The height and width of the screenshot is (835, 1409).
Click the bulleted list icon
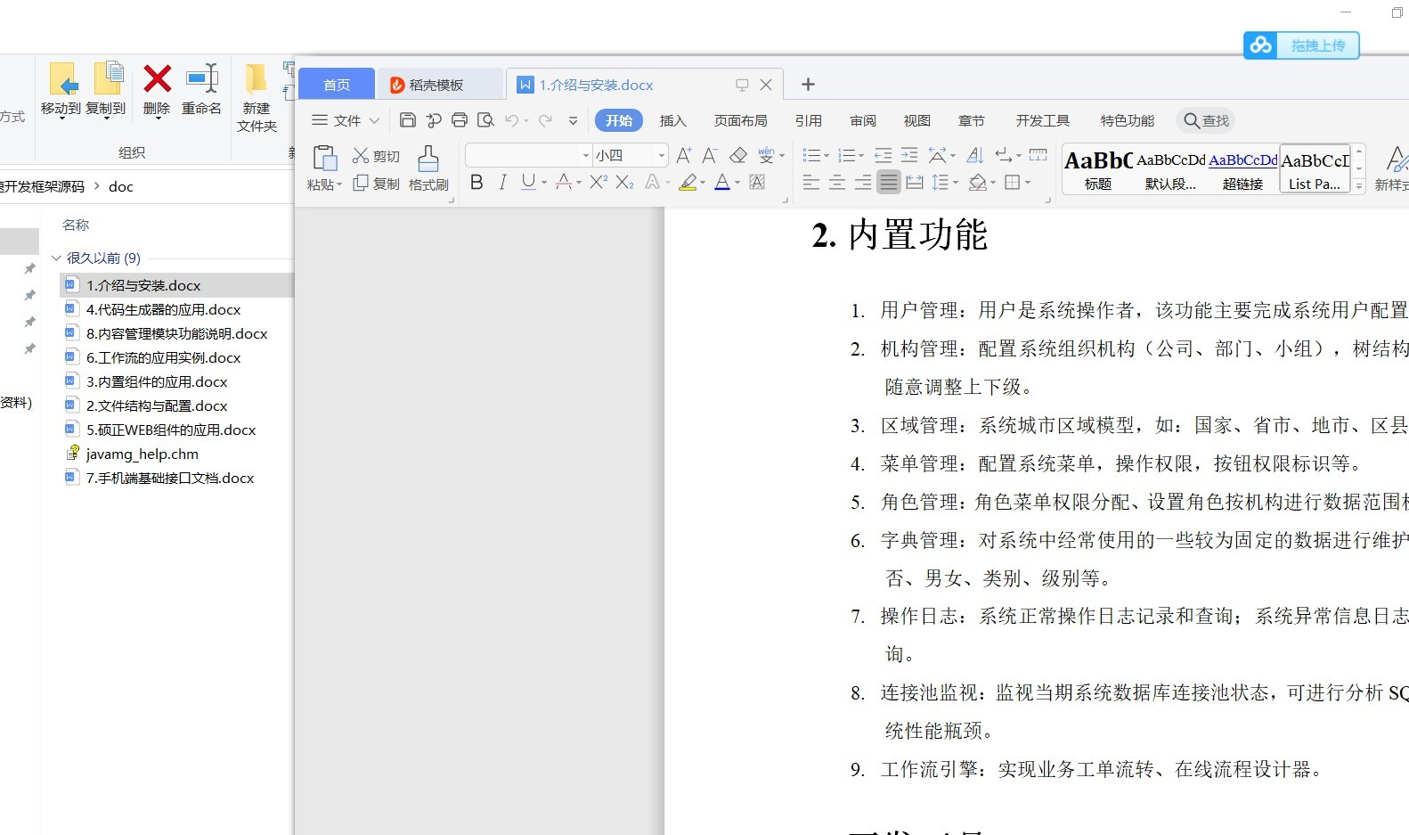pos(811,155)
